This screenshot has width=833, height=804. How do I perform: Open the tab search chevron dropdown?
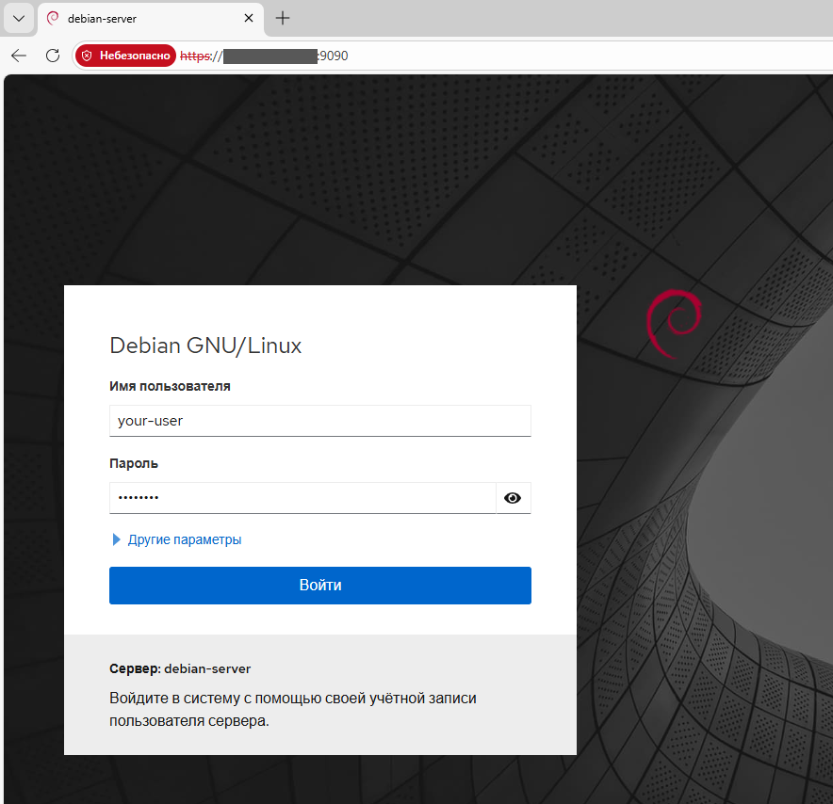coord(18,18)
